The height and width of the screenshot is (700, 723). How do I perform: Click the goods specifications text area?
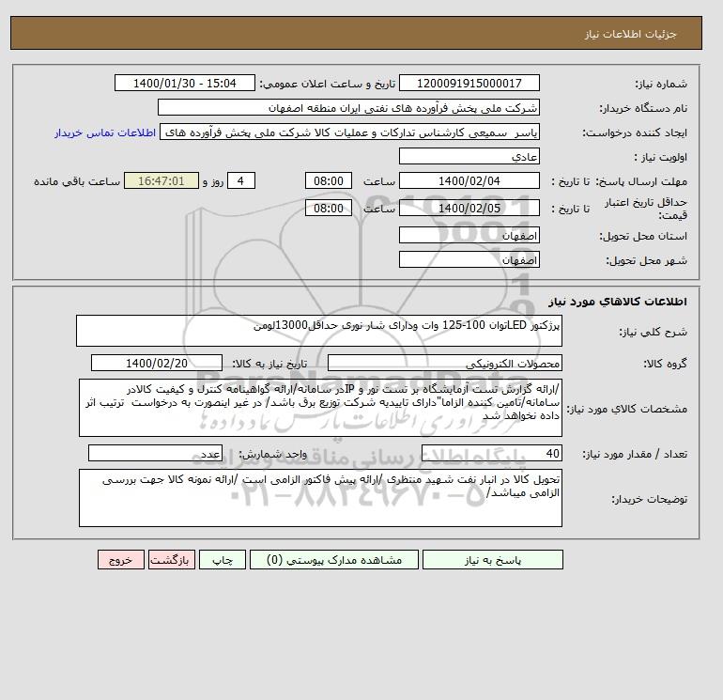coord(320,408)
